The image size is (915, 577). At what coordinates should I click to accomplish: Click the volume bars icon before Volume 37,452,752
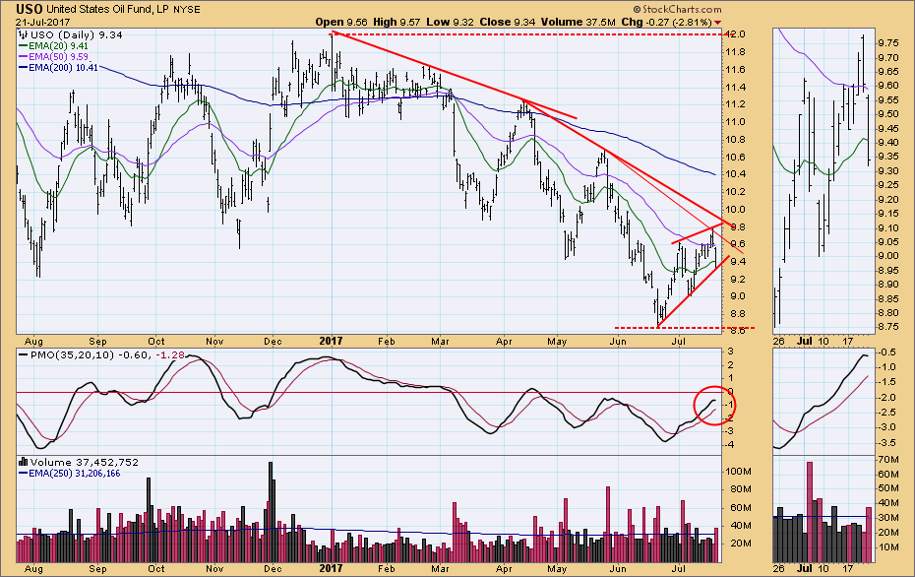point(24,462)
